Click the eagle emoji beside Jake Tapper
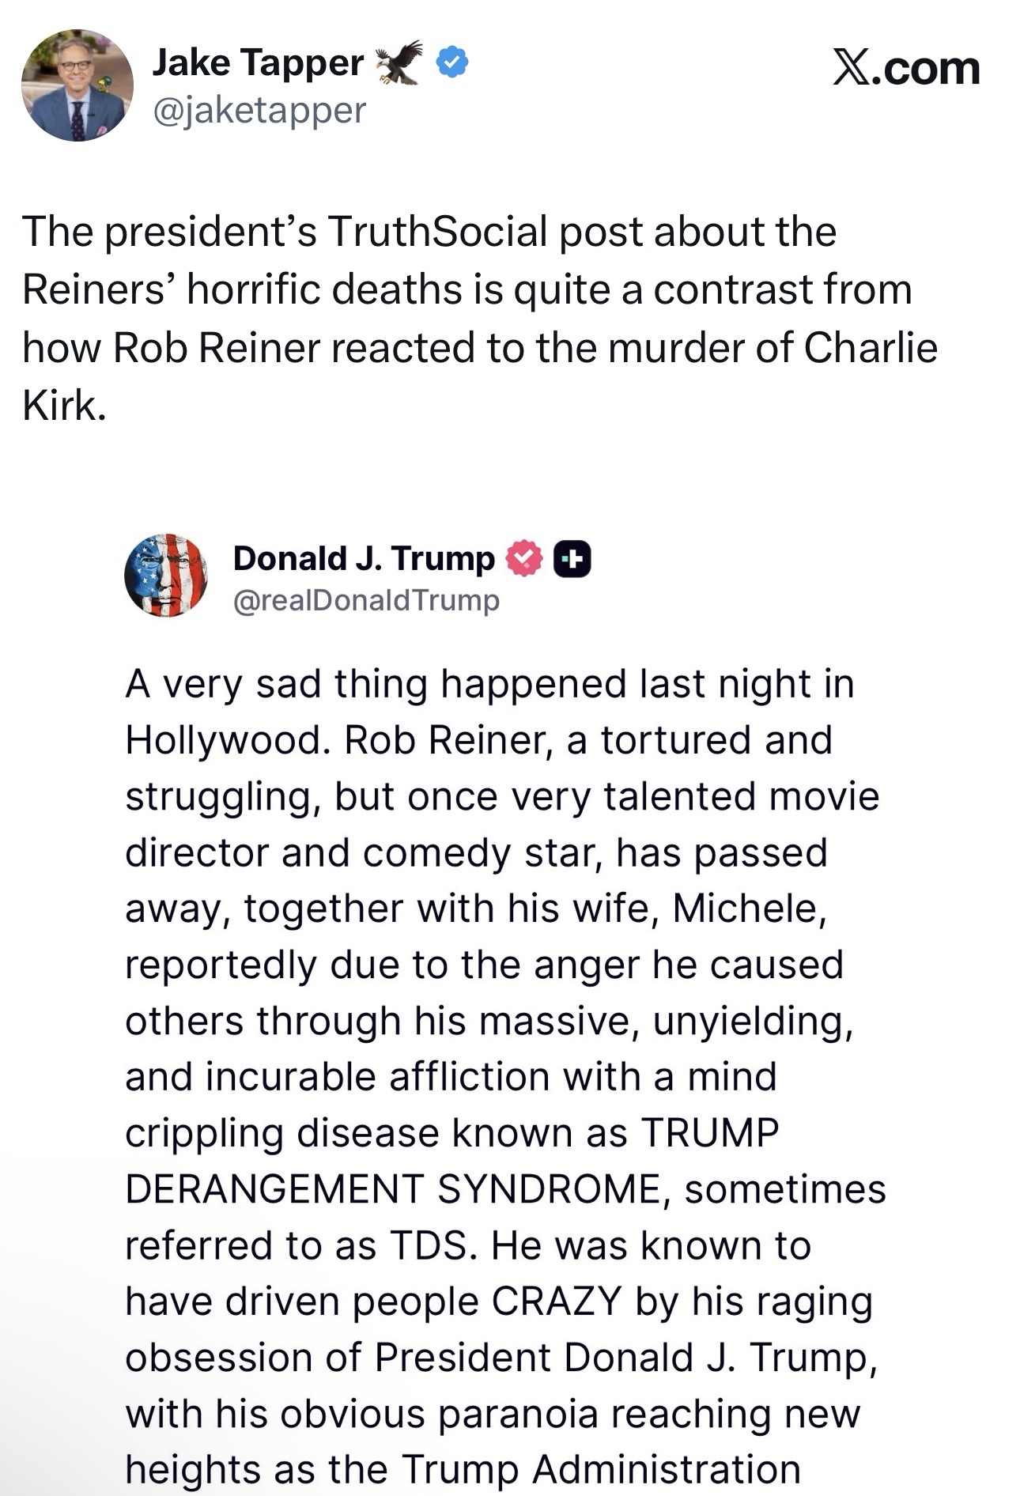This screenshot has height=1496, width=1020. click(x=399, y=62)
